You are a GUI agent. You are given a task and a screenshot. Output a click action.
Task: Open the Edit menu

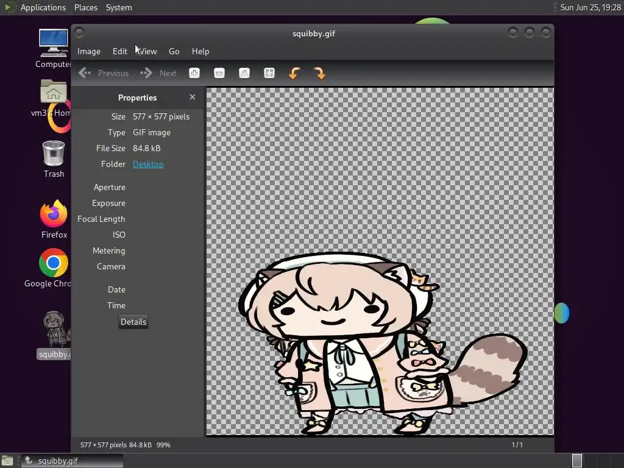pos(119,51)
